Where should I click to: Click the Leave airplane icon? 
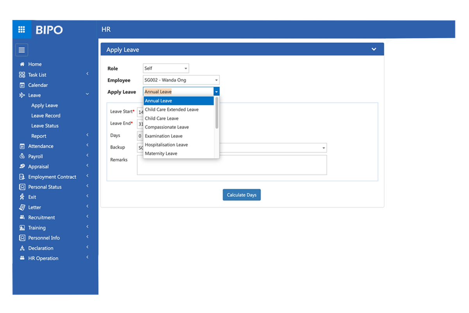(22, 95)
